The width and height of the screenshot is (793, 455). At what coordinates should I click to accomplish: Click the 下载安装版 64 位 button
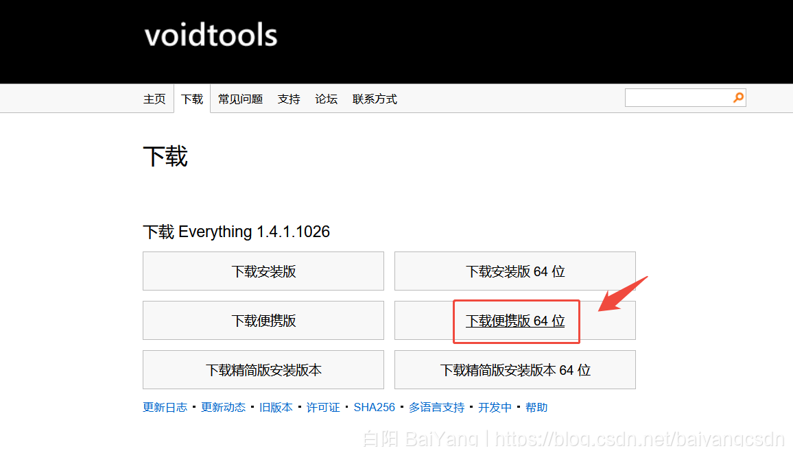tap(515, 271)
